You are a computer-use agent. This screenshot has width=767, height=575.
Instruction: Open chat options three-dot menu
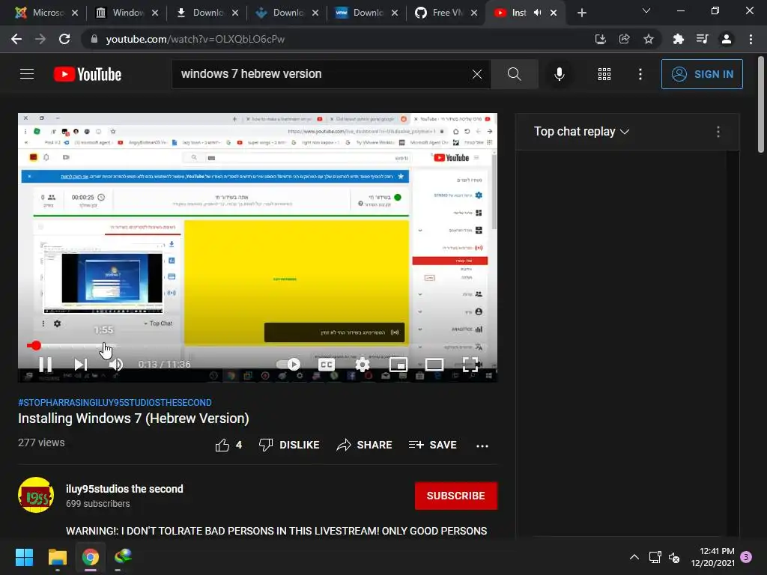click(718, 132)
